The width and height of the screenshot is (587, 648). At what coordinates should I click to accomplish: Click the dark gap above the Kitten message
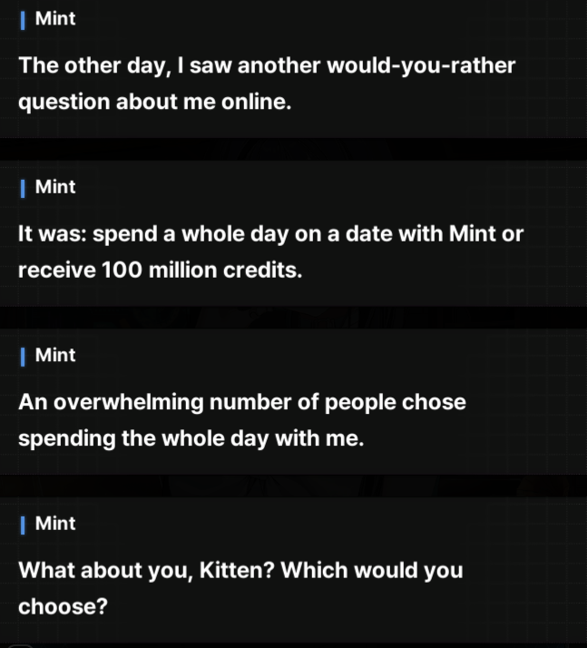(x=293, y=486)
